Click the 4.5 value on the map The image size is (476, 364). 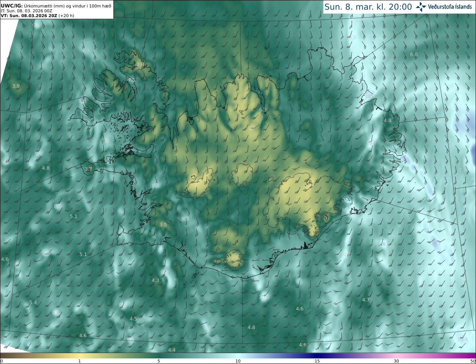(x=133, y=319)
